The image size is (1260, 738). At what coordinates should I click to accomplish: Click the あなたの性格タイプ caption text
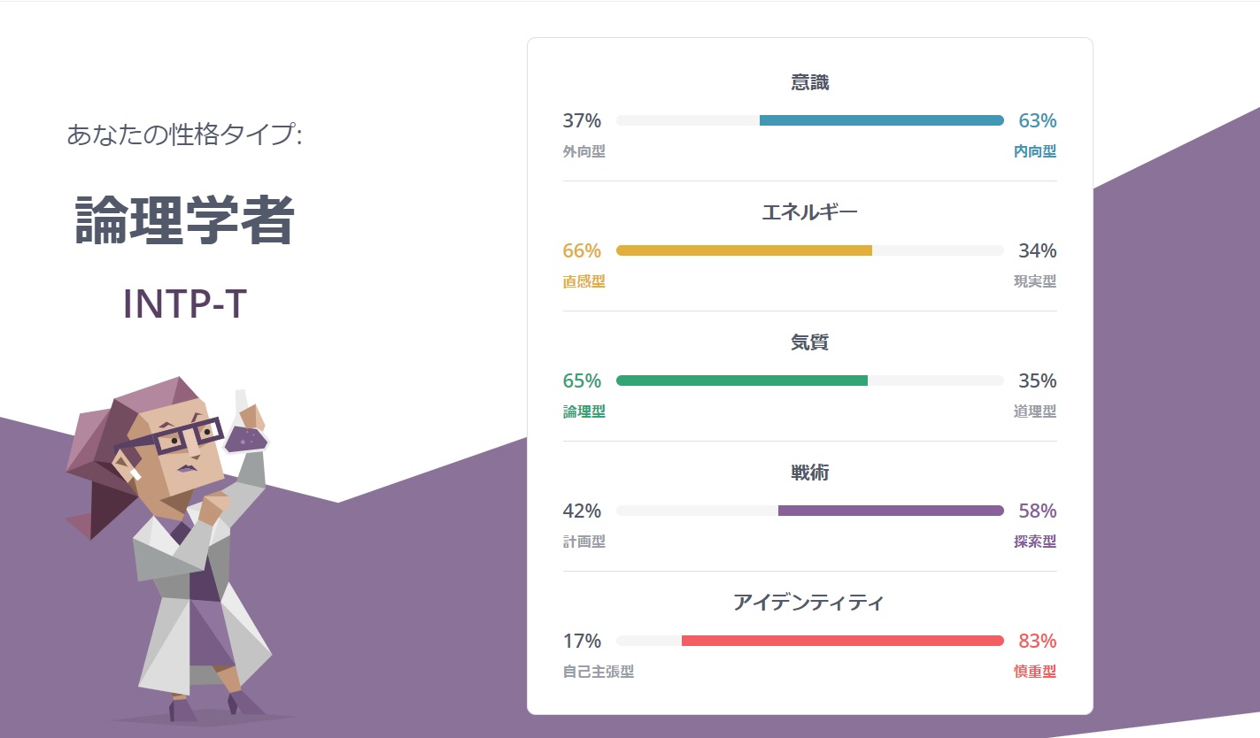[185, 135]
